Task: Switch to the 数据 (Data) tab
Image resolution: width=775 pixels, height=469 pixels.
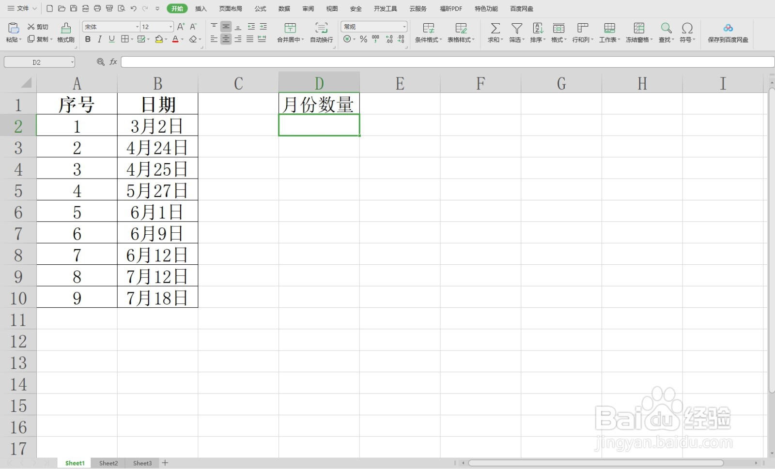Action: [x=284, y=9]
